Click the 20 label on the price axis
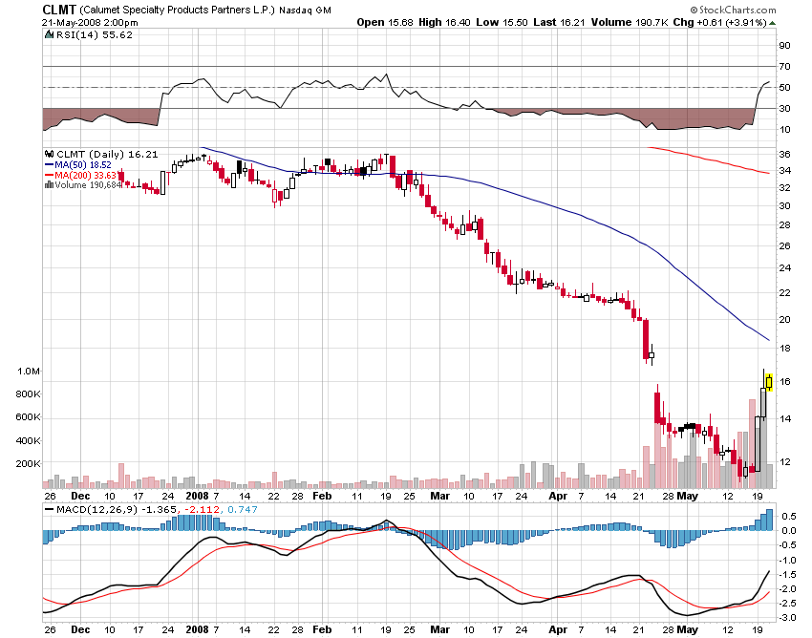Viewport: 812px width, 638px height. coord(784,320)
